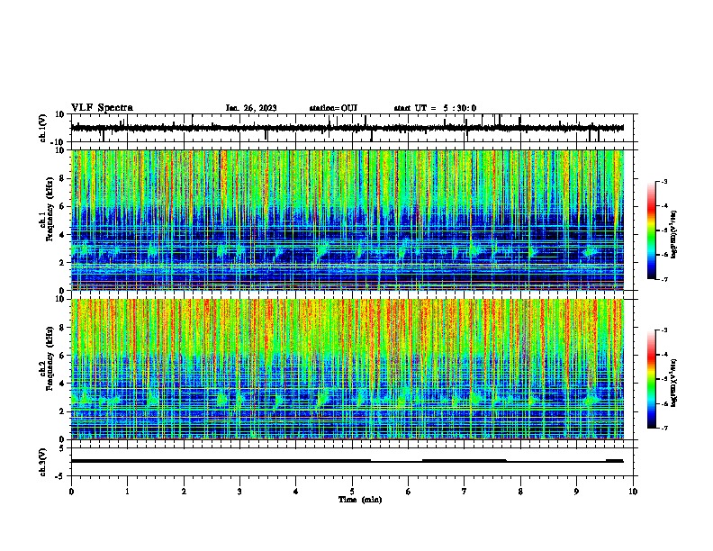This screenshot has width=713, height=551.
Task: Click the "ch.3(V)" axis label
Action: pos(43,462)
